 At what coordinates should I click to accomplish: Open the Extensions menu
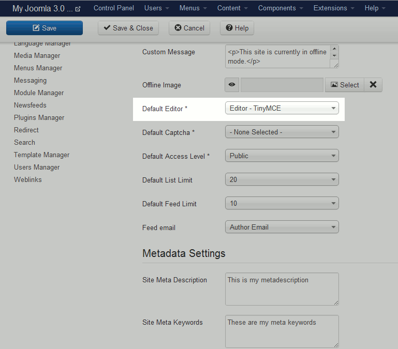click(x=333, y=8)
